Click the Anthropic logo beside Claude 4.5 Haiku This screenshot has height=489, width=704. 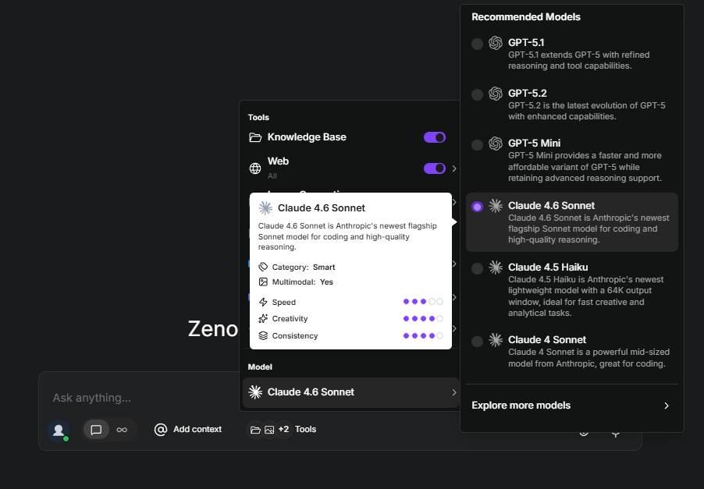click(x=496, y=268)
